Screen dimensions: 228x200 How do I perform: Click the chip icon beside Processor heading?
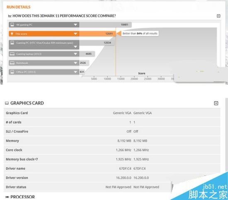[7, 197]
